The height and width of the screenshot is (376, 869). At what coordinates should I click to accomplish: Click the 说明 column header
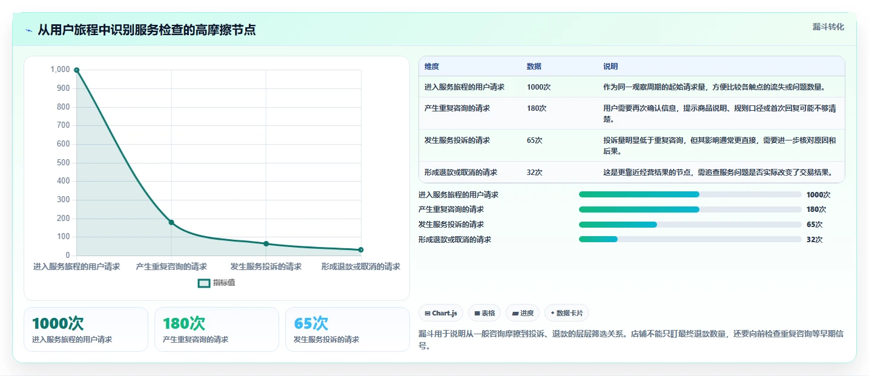[x=610, y=67]
